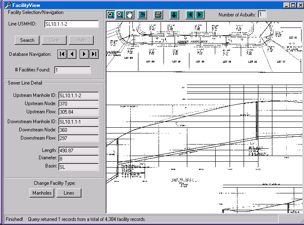Click the 'Database Navigation:' label
The width and height of the screenshot is (304, 225).
pos(30,54)
